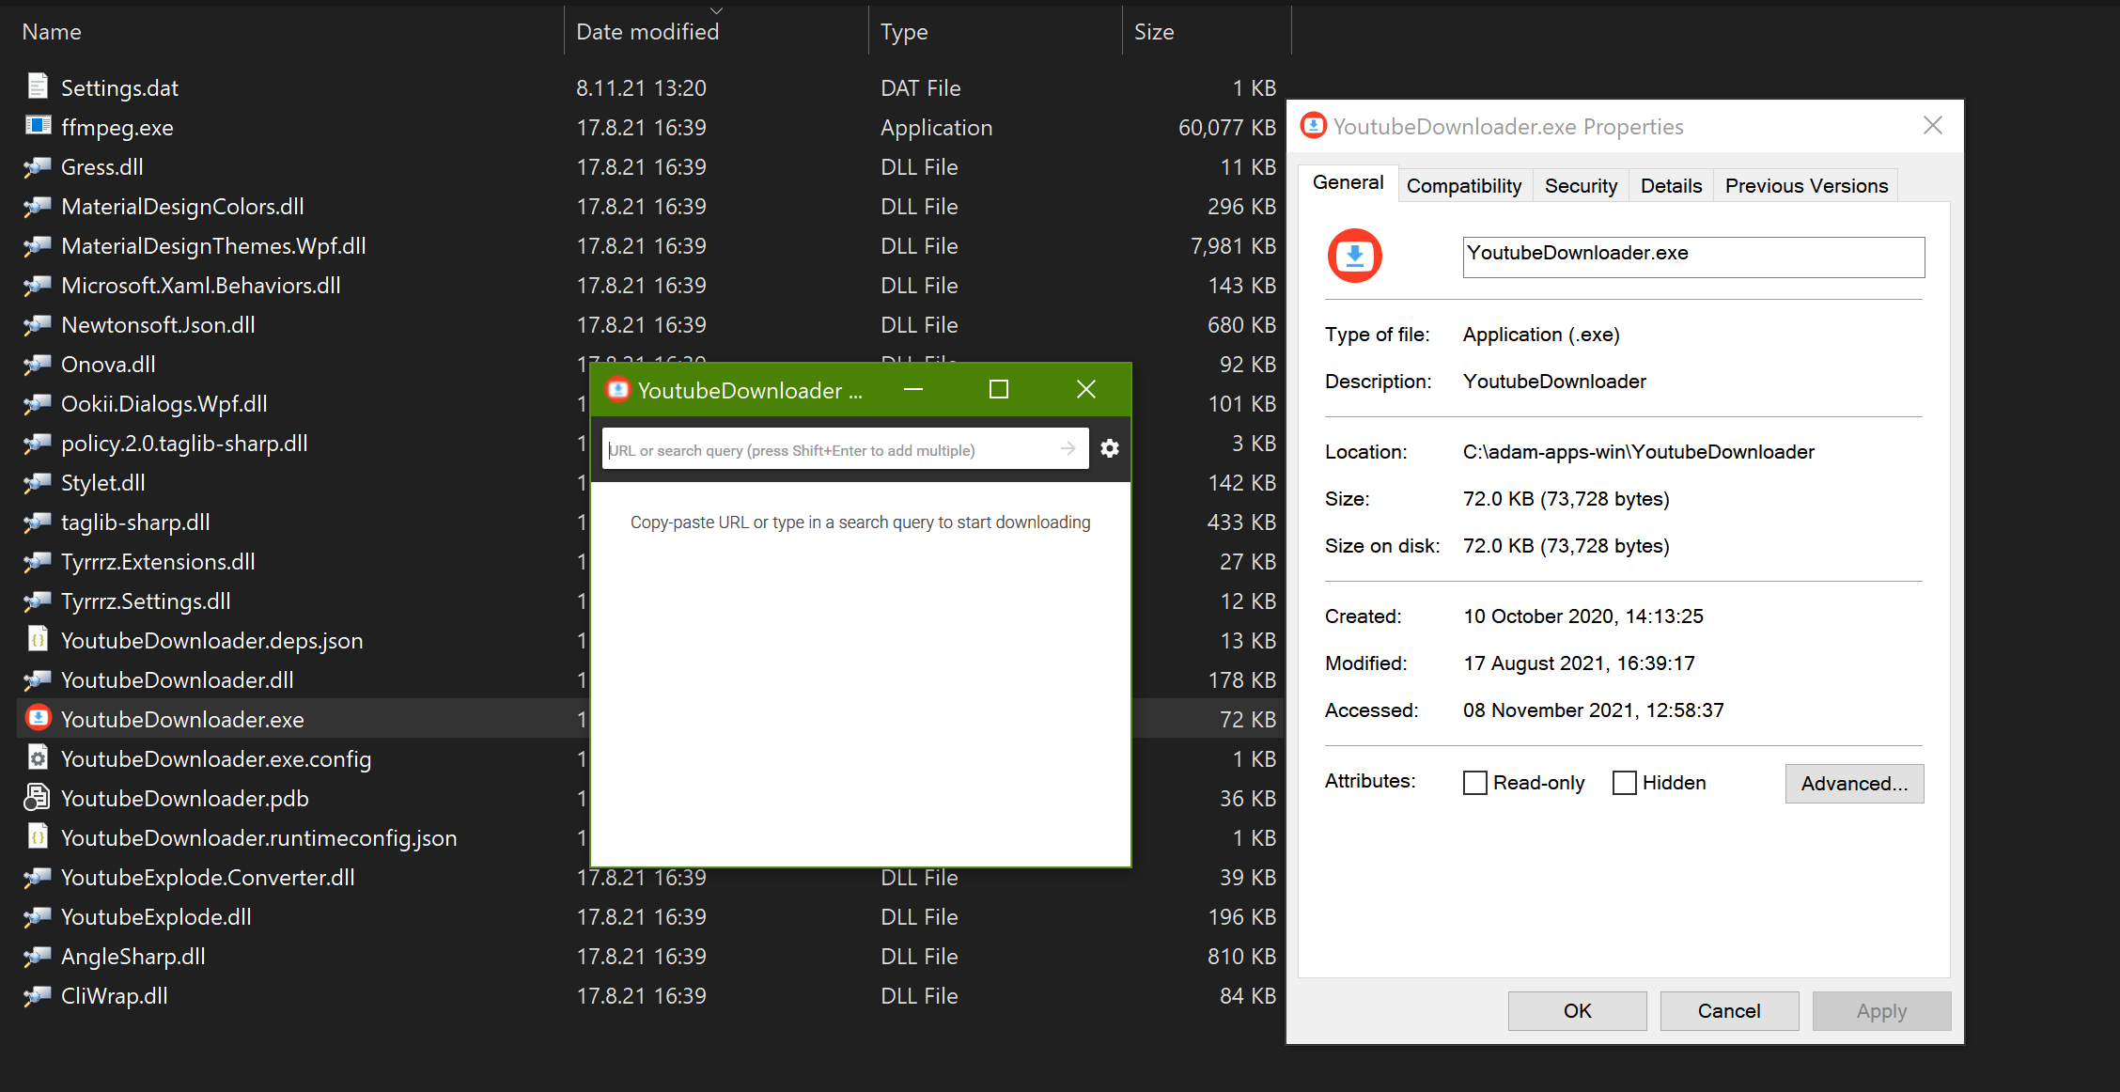Open the Details tab
2120x1092 pixels.
pos(1671,185)
